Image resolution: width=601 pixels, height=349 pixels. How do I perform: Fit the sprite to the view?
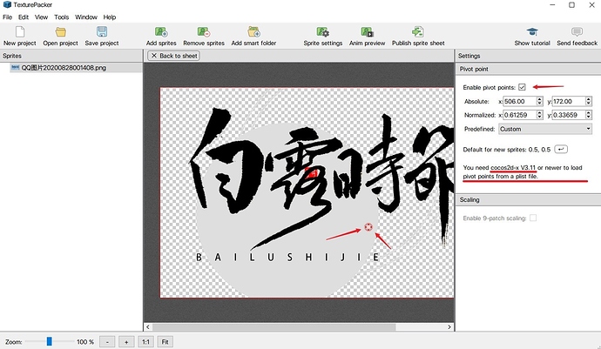pyautogui.click(x=165, y=342)
